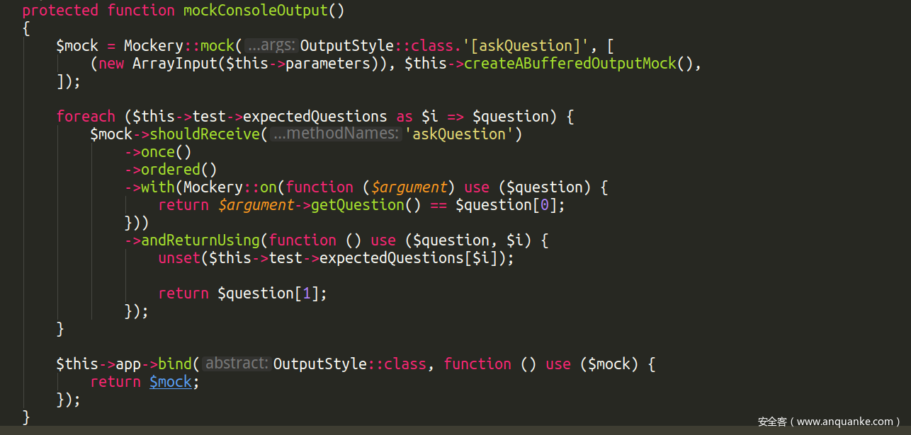Click the foreach keyword
Screen dimensions: 911x435
(x=86, y=117)
